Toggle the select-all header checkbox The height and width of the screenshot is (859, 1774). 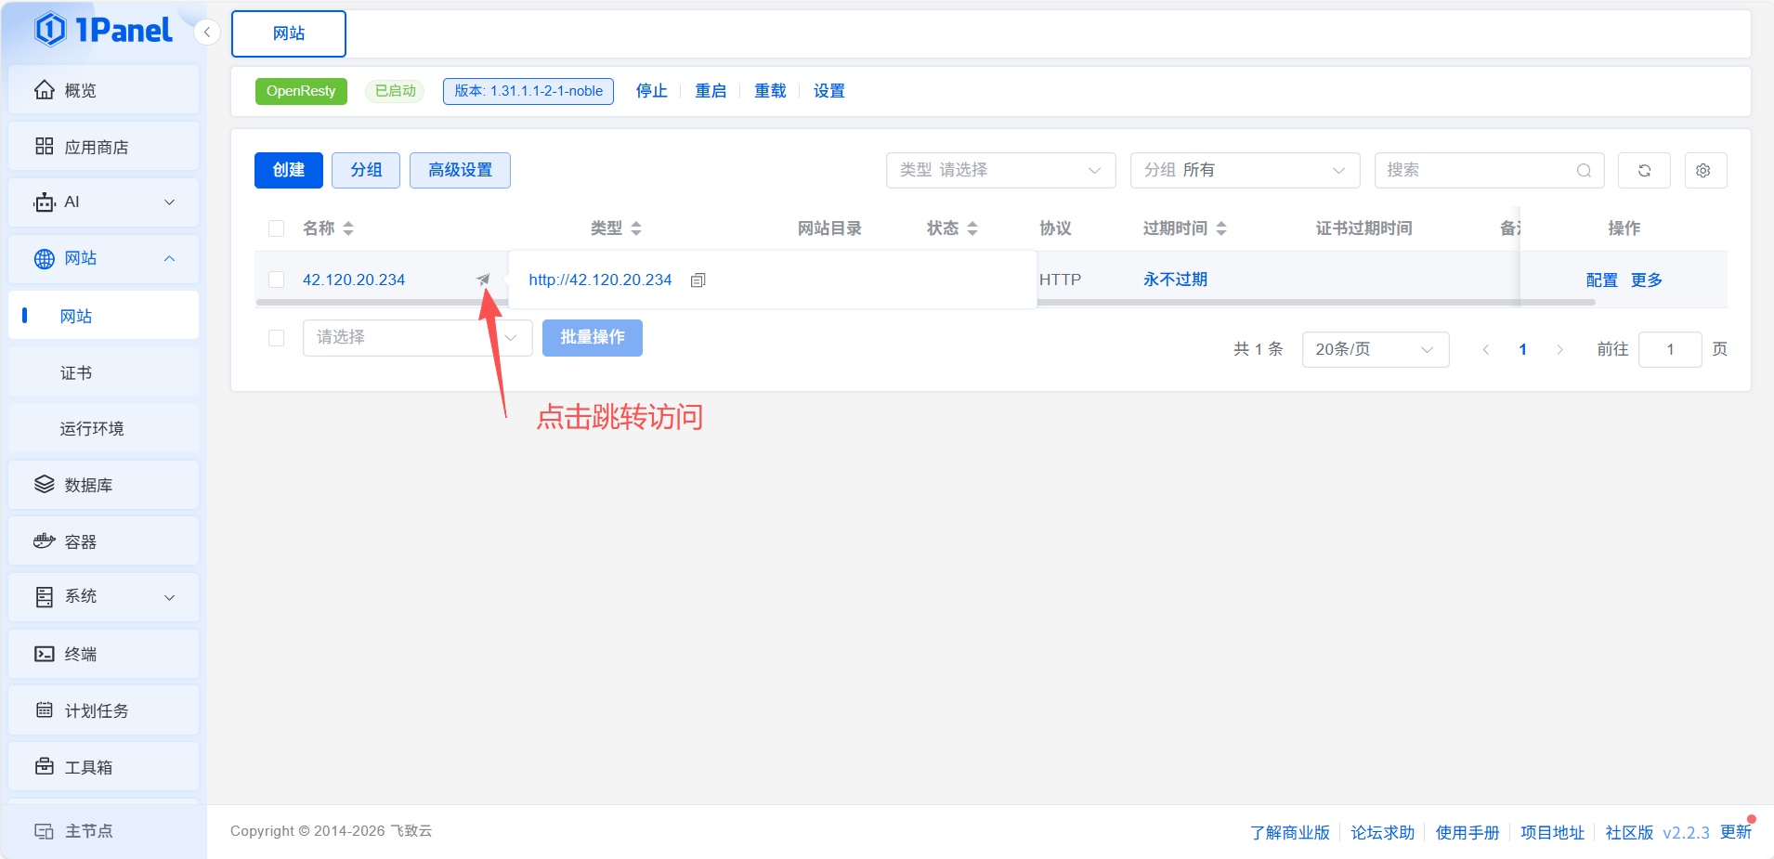276,228
